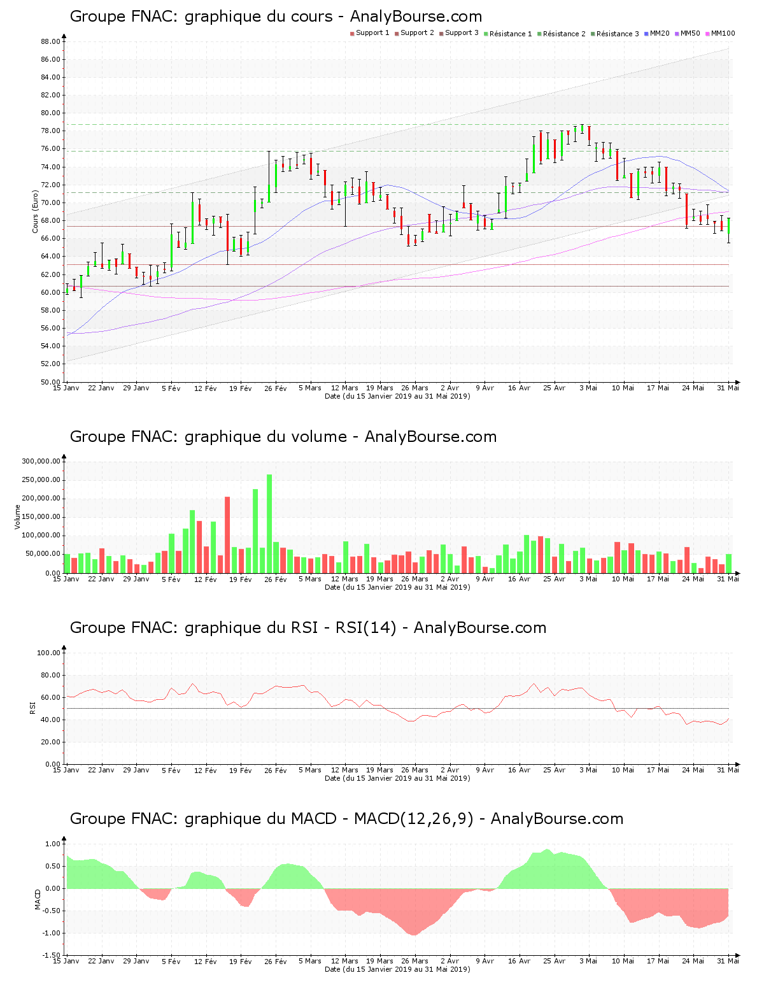The width and height of the screenshot is (764, 987).
Task: Click the 'RSI' vertical axis label
Action: [32, 708]
